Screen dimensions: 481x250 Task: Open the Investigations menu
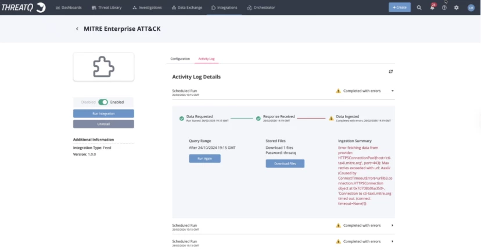147,8
